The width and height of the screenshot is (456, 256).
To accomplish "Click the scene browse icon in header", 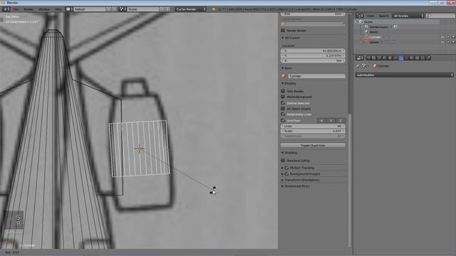I will pos(123,9).
